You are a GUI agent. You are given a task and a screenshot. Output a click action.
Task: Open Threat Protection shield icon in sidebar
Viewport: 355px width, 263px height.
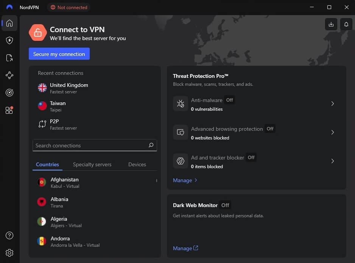point(9,40)
